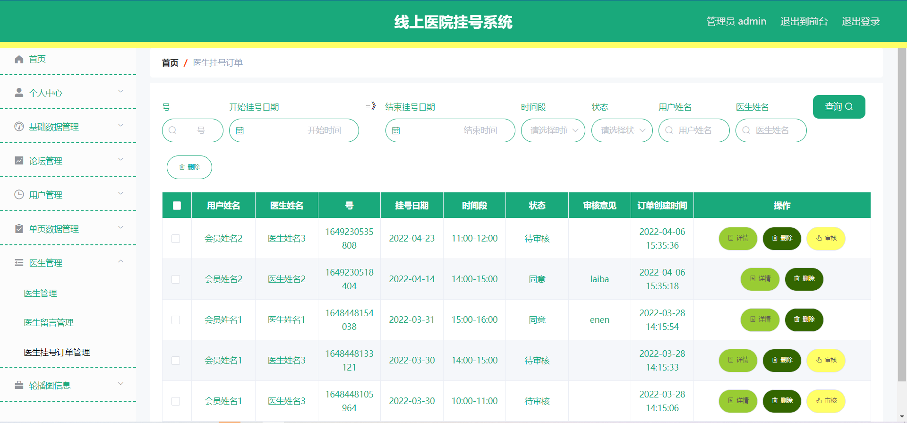Screen dimensions: 907x423
Task: Click the home icon beside 首页 in sidebar
Action: [19, 59]
